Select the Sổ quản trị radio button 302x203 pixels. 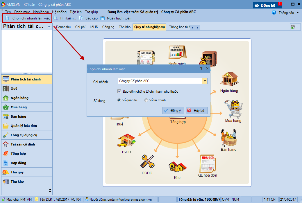[119, 100]
